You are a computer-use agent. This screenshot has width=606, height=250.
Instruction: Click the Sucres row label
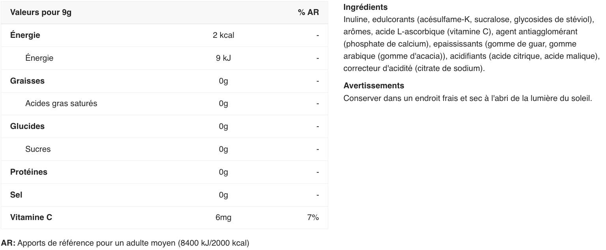pyautogui.click(x=38, y=149)
